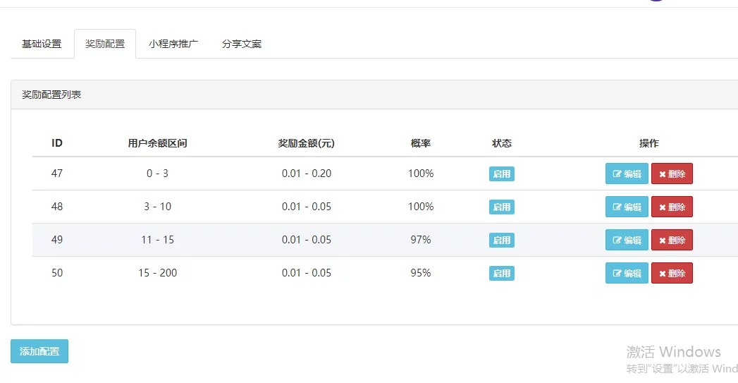
Task: Delete the 11 - 15 balance range row
Action: pos(672,241)
